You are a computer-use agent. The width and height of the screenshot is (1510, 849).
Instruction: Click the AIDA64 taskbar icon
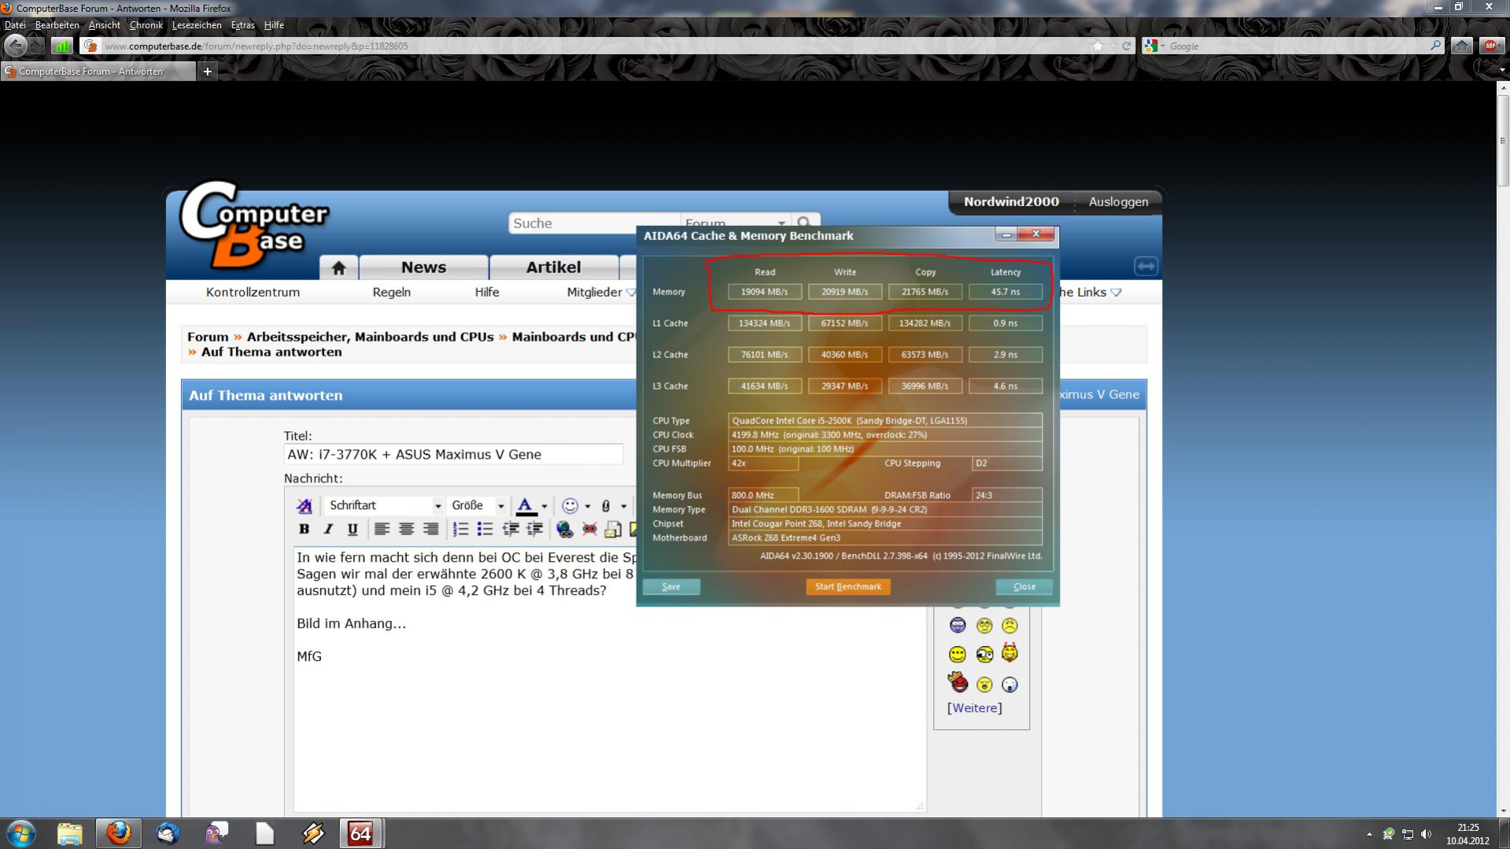(x=360, y=833)
